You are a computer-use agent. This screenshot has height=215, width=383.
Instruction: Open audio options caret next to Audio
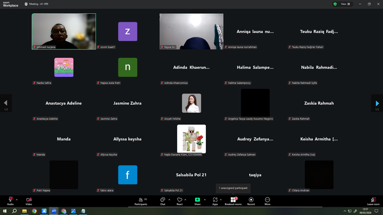[17, 199]
